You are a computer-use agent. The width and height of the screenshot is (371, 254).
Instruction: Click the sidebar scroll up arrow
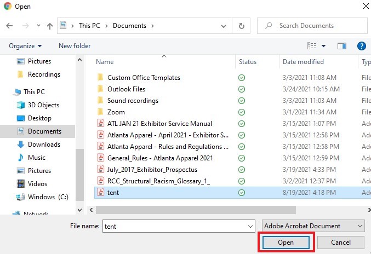(x=80, y=60)
